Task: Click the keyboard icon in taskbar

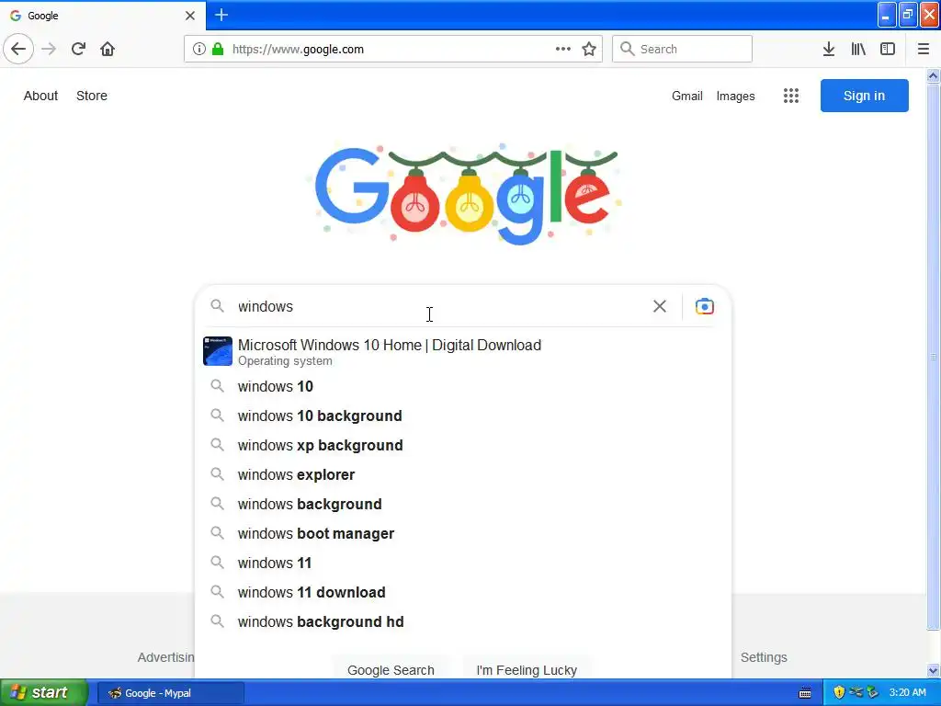Action: [805, 693]
